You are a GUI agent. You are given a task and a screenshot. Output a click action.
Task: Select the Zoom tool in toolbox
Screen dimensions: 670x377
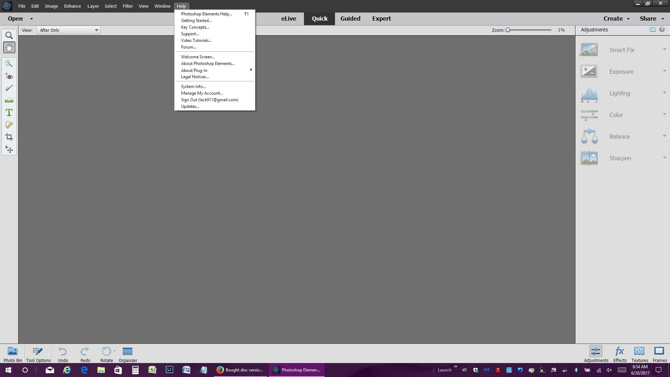[9, 35]
